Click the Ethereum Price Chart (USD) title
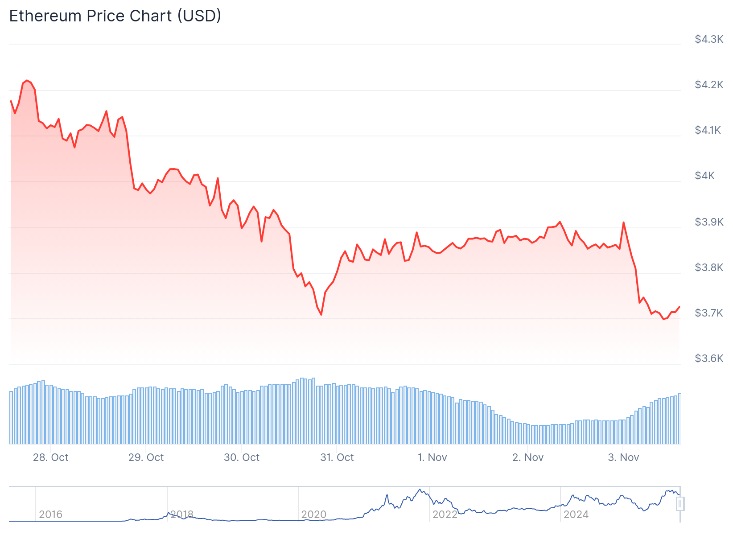This screenshot has height=535, width=733. coord(115,16)
